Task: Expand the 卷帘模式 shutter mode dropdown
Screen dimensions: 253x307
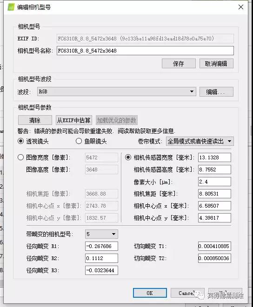Action: point(200,141)
